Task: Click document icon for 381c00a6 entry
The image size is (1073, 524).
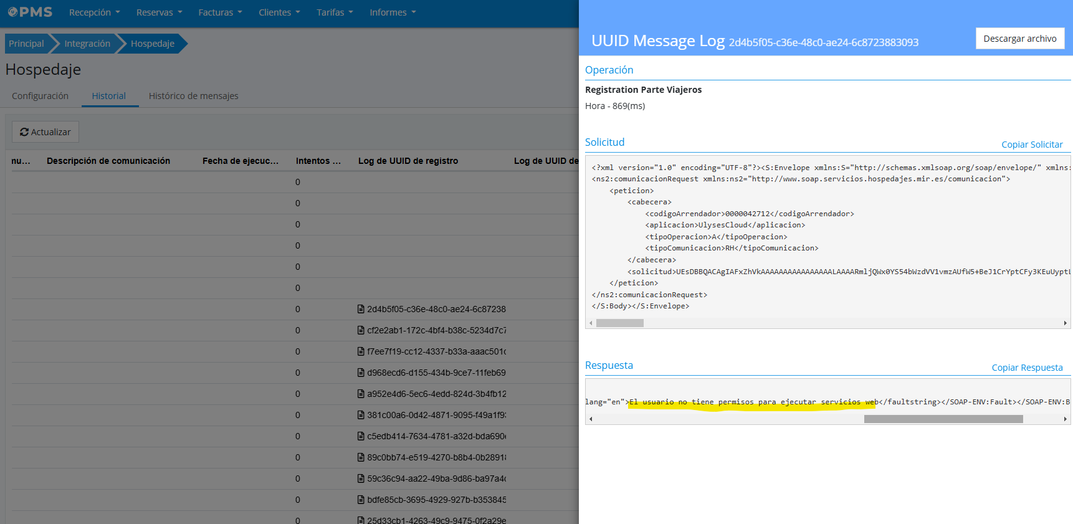Action: pyautogui.click(x=361, y=415)
